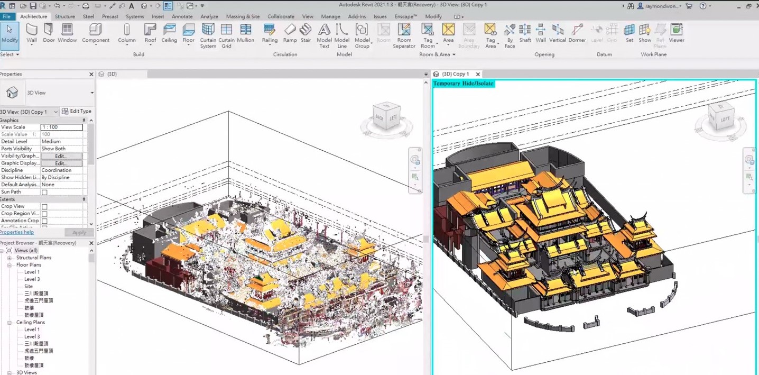This screenshot has width=759, height=375.
Task: Open the 3D View type selector dropdown
Action: [91, 93]
